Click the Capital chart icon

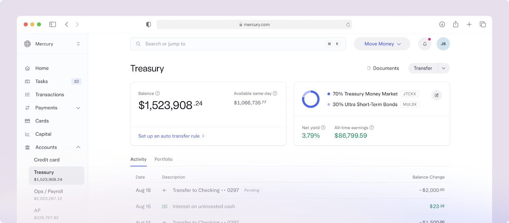[27, 134]
